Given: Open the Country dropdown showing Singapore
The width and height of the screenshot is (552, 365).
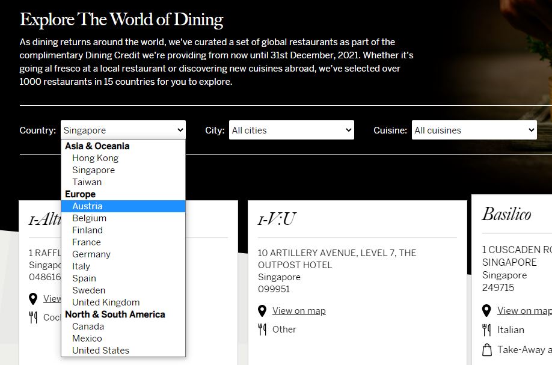Looking at the screenshot, I should (123, 130).
